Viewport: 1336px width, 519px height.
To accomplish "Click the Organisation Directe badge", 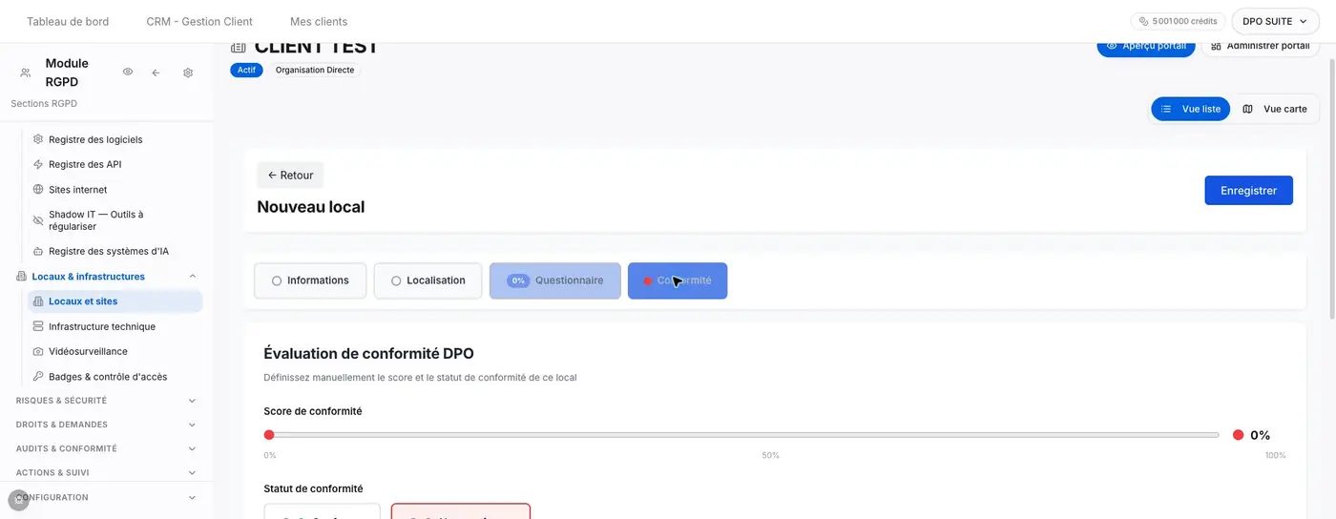I will pyautogui.click(x=315, y=70).
